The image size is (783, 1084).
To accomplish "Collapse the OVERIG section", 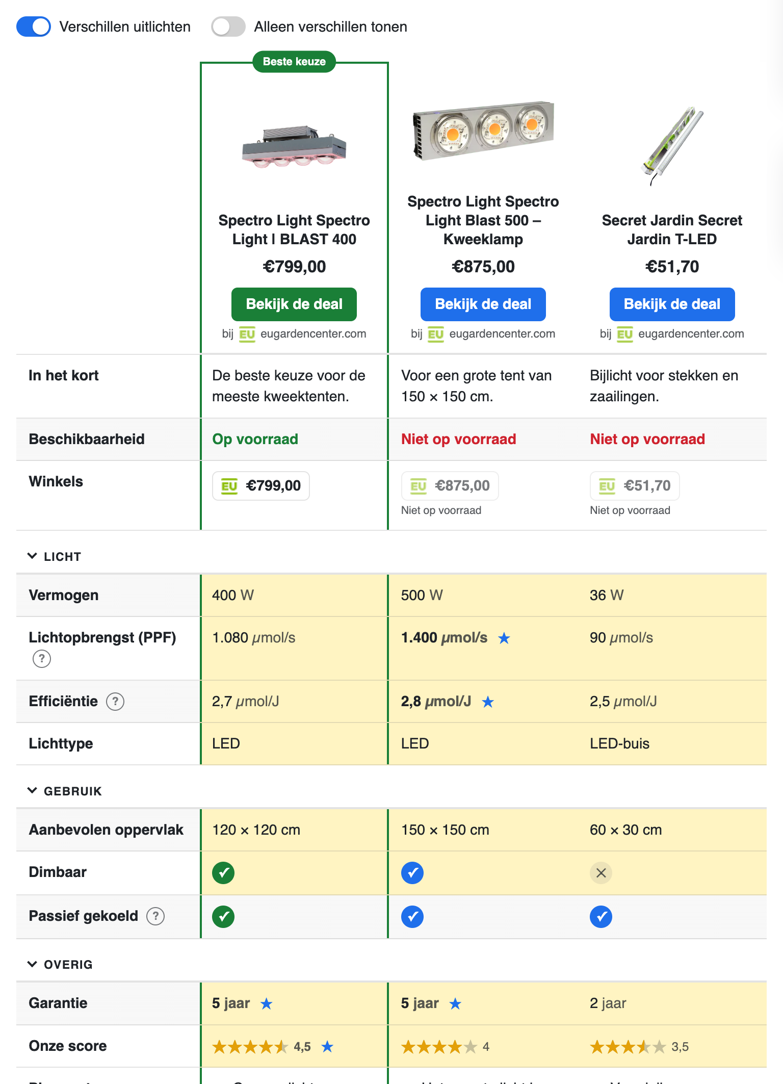I will click(60, 964).
